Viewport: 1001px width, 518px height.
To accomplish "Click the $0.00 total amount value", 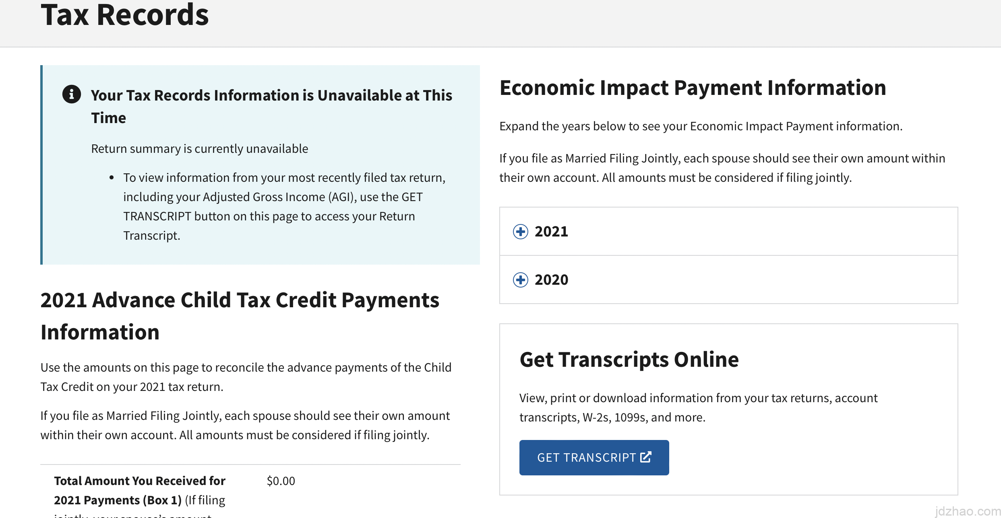I will (281, 481).
